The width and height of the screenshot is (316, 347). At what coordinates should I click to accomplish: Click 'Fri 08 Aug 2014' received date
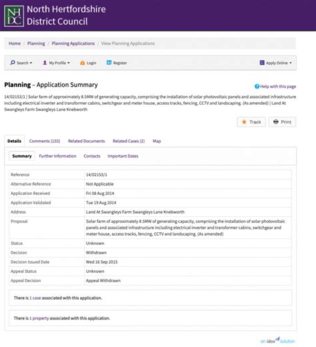click(100, 194)
